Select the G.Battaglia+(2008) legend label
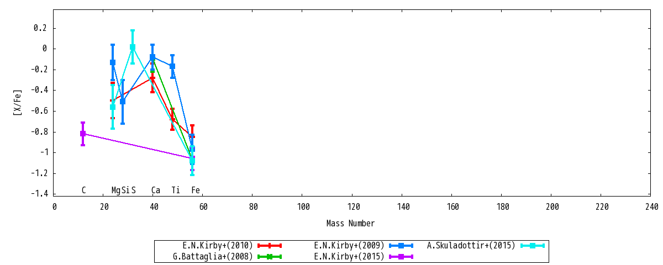The height and width of the screenshot is (265, 663). pyautogui.click(x=213, y=257)
